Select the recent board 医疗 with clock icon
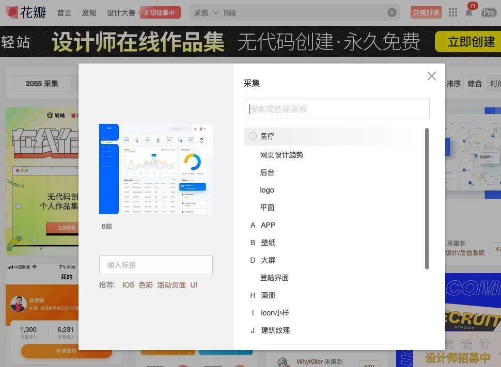Screen dimensions: 501x367 pyautogui.click(x=333, y=136)
